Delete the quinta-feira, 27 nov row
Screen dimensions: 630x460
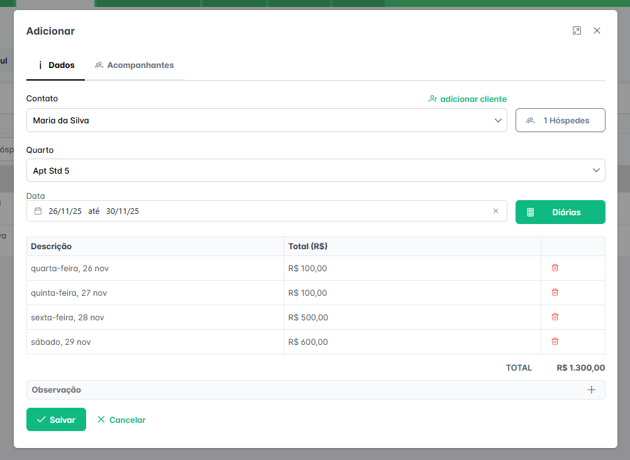(555, 293)
